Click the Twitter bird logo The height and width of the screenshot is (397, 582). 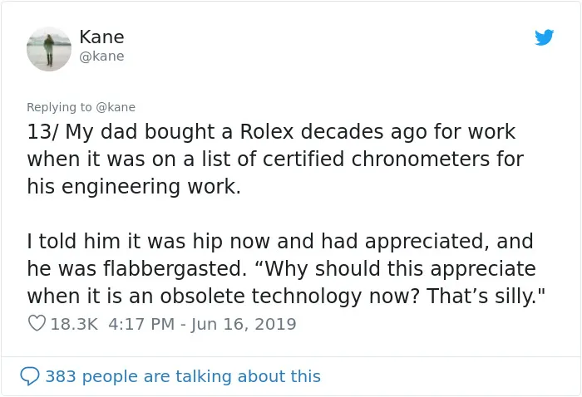pyautogui.click(x=544, y=37)
